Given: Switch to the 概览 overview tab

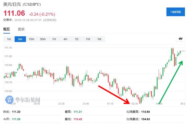Looking at the screenshot, I should coord(6,29).
